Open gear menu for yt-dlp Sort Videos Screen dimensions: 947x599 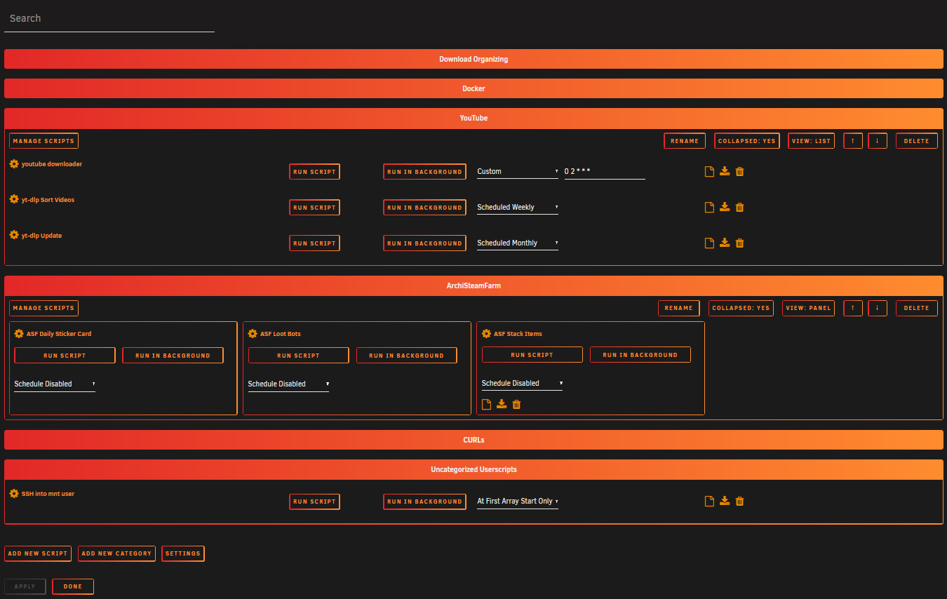click(14, 199)
